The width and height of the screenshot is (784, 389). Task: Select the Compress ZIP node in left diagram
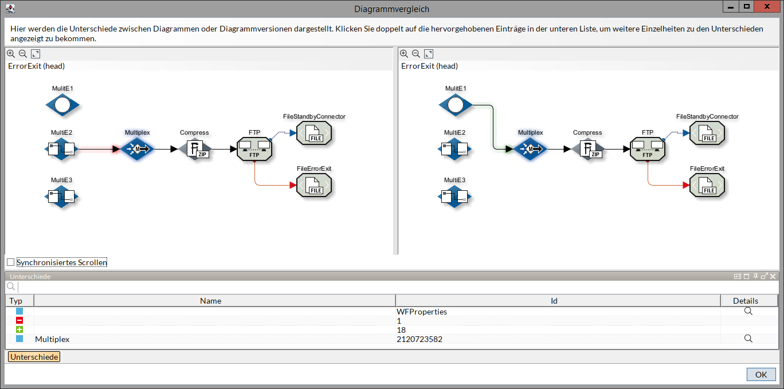[194, 150]
